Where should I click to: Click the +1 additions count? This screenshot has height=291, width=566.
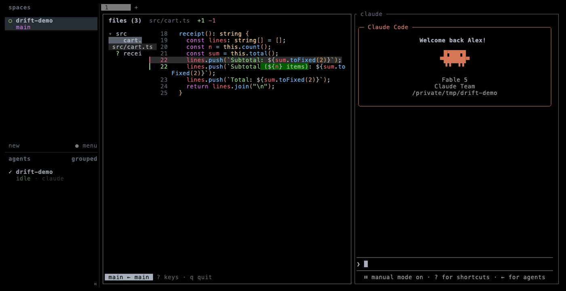coord(201,21)
